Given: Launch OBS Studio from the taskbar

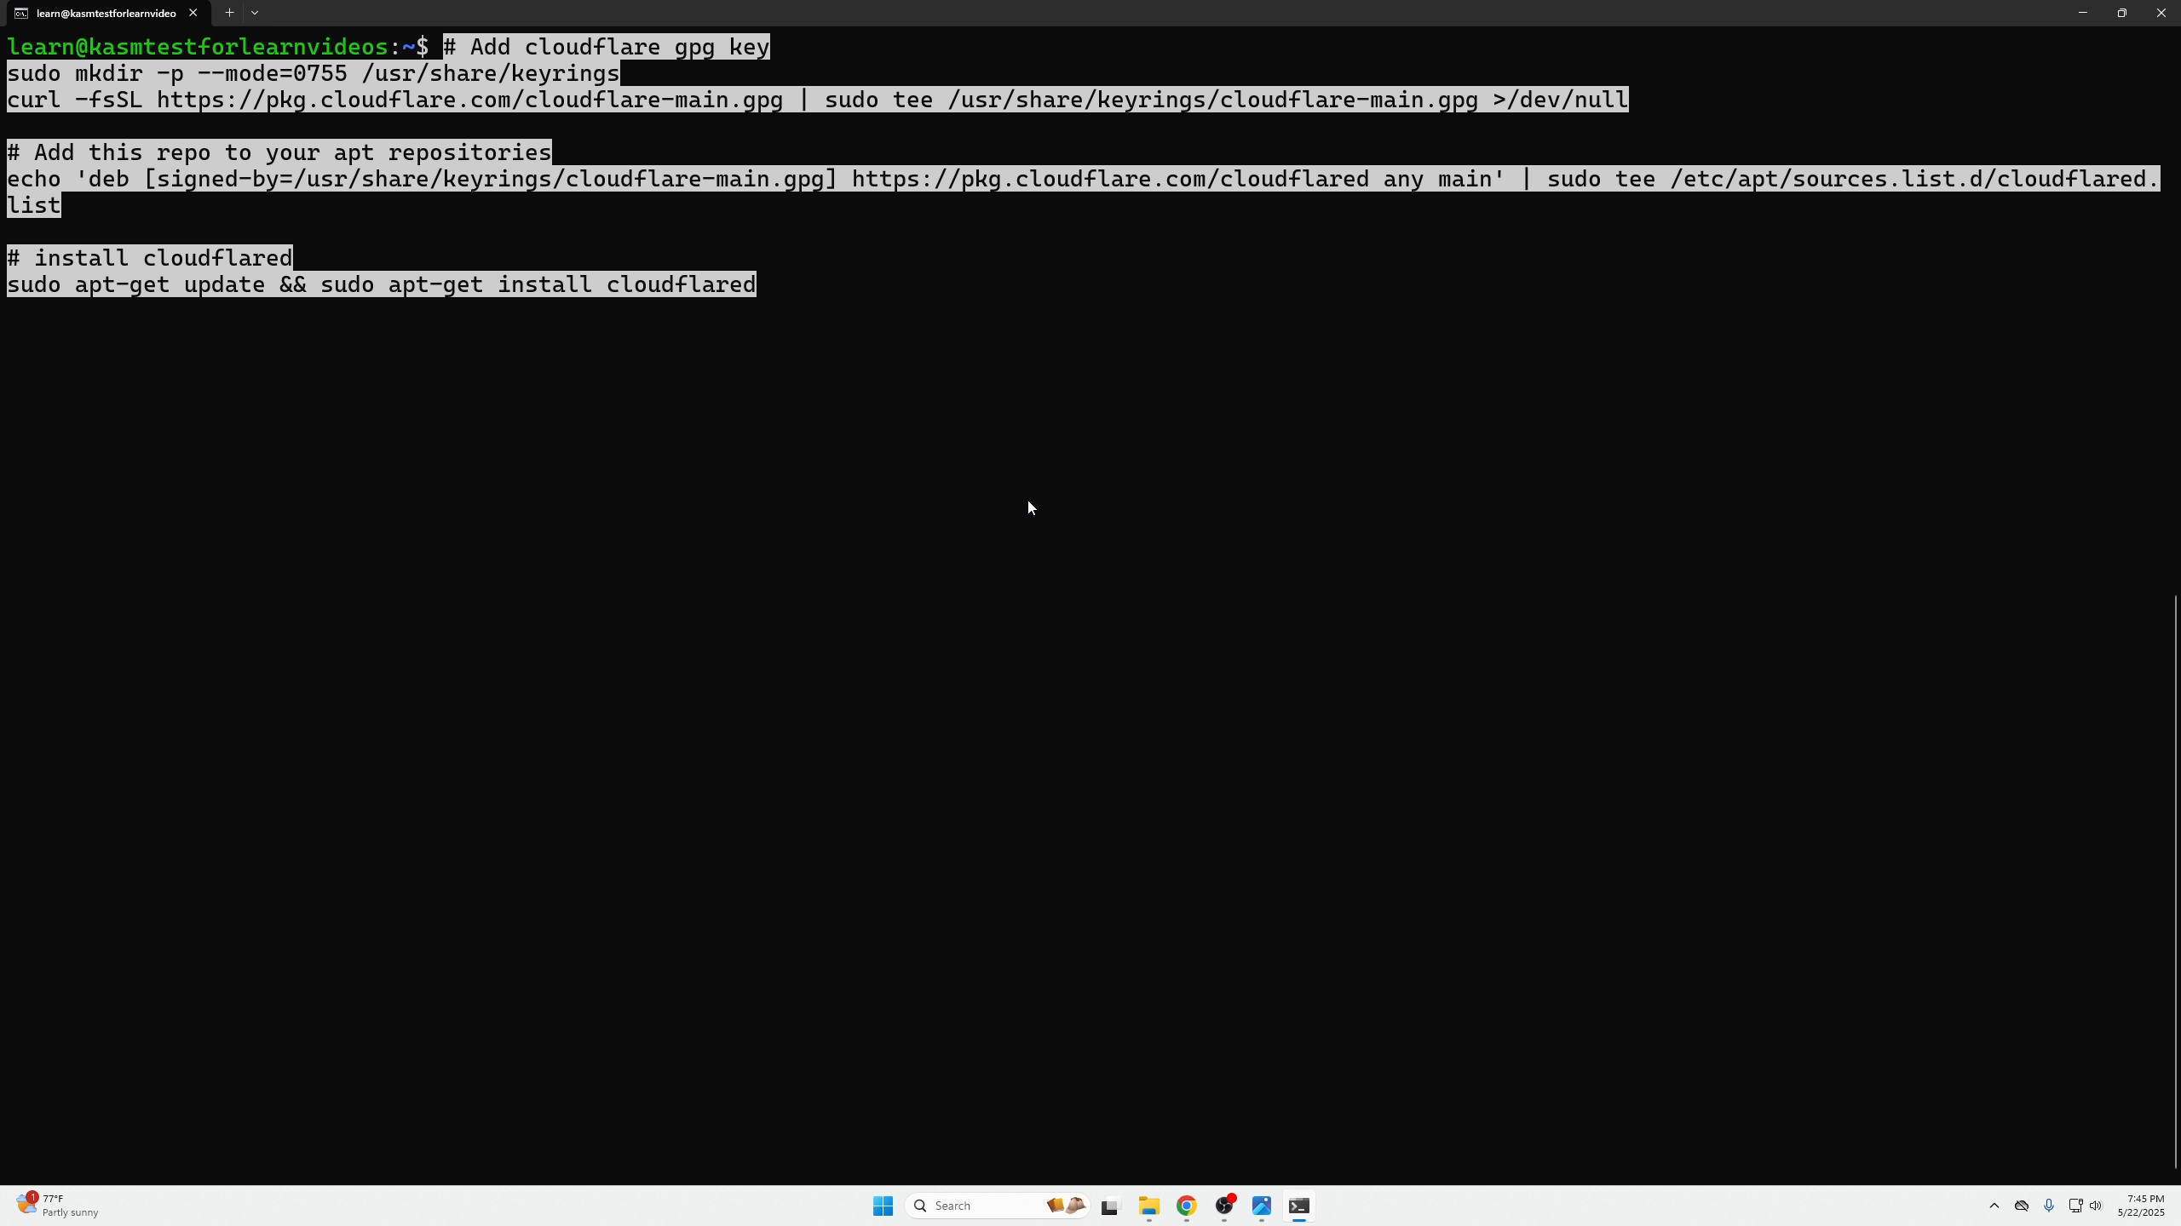Looking at the screenshot, I should tap(1224, 1206).
